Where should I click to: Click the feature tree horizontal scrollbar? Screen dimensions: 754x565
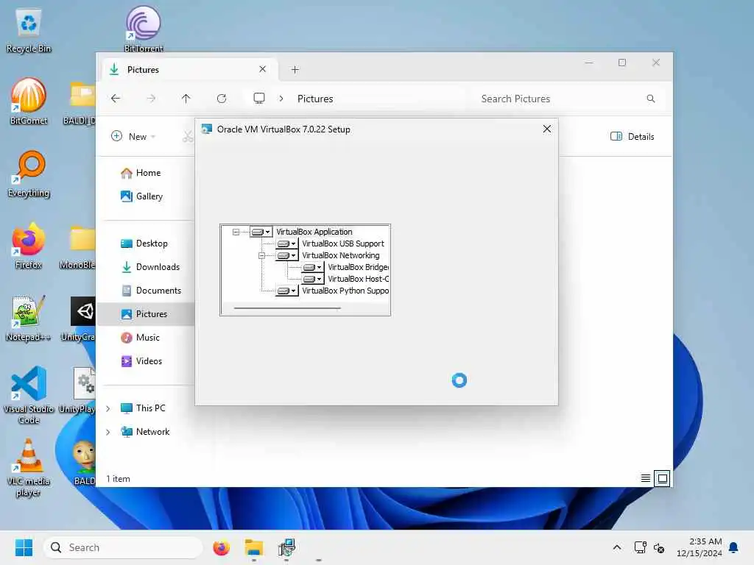(x=288, y=308)
